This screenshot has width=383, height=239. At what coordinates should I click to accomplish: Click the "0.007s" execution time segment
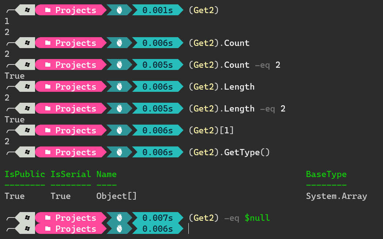(x=158, y=218)
